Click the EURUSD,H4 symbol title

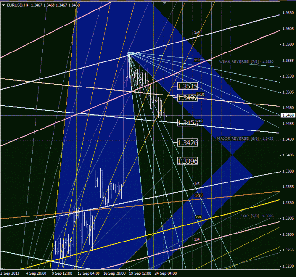click(x=18, y=5)
